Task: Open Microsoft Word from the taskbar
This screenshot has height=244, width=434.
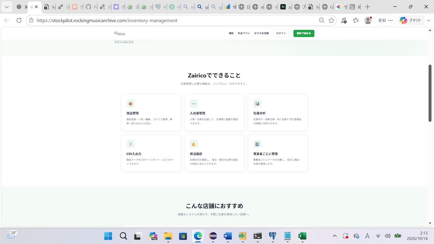Action: pos(228,236)
